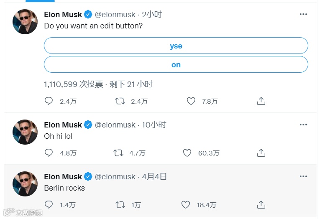
Task: Like the edit button poll tweet
Action: (x=191, y=101)
